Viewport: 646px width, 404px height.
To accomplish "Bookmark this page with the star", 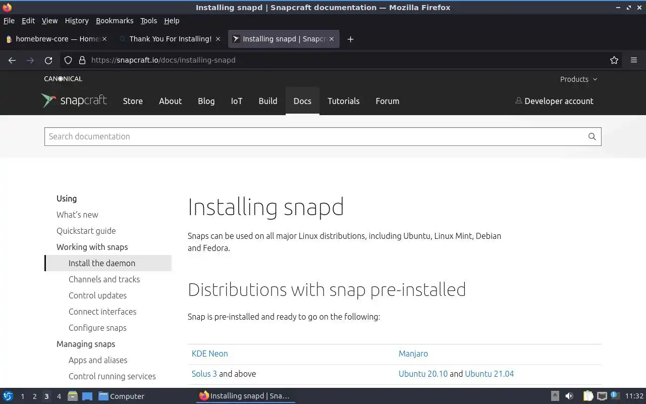I will point(614,60).
